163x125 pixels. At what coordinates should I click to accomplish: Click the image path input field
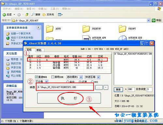[65, 87]
